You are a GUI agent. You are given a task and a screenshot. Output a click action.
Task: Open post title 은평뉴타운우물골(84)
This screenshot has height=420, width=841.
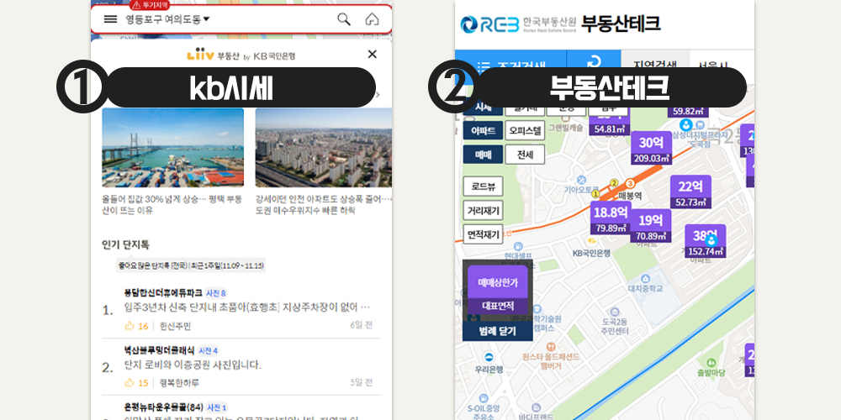[x=163, y=407]
